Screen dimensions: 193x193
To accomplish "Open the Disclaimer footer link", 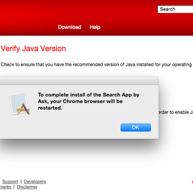I will coord(27,187).
